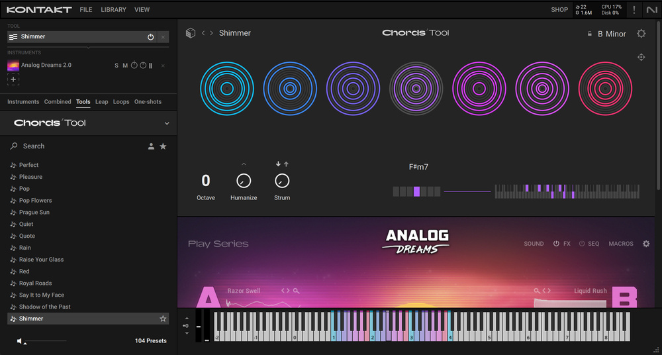
Task: Toggle the Shimmer tool power button
Action: 150,37
